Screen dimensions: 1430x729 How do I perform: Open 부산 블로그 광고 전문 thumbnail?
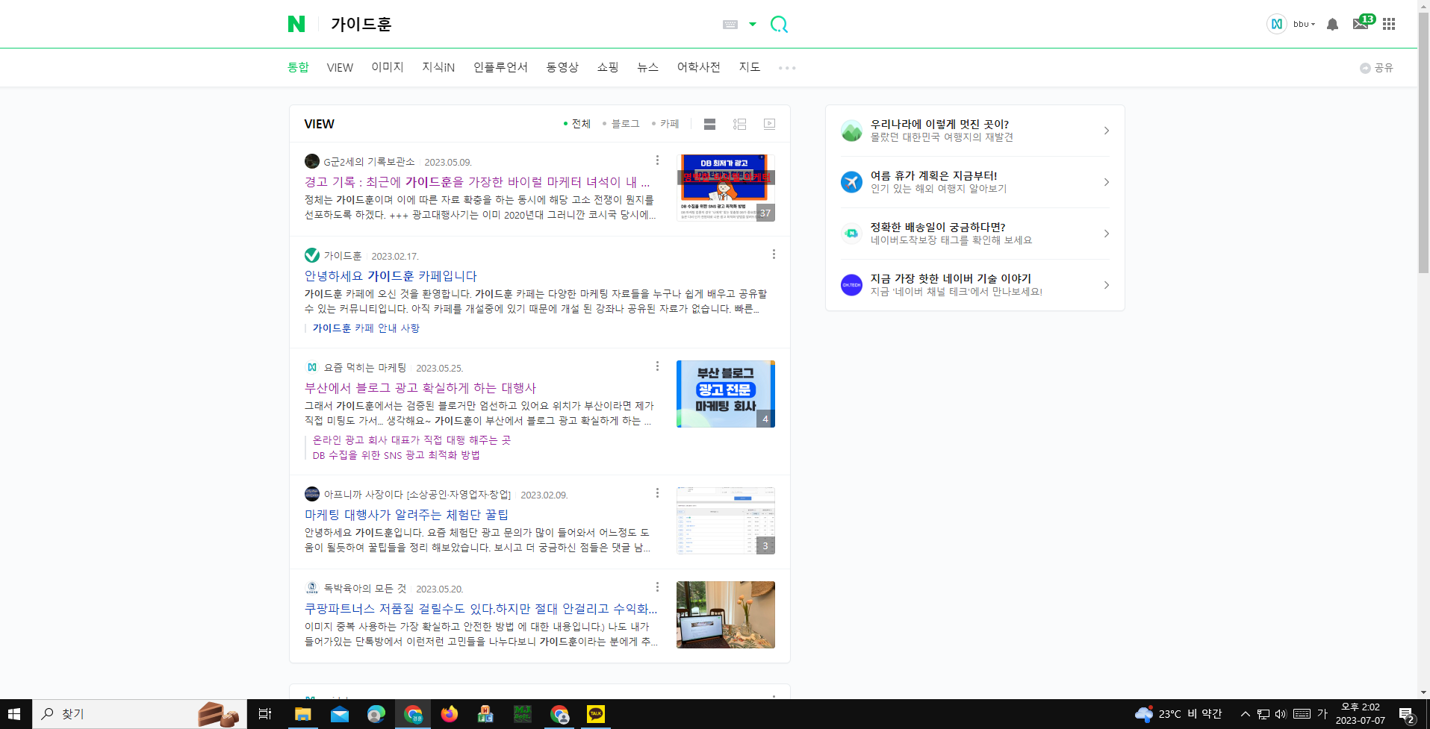click(x=726, y=394)
